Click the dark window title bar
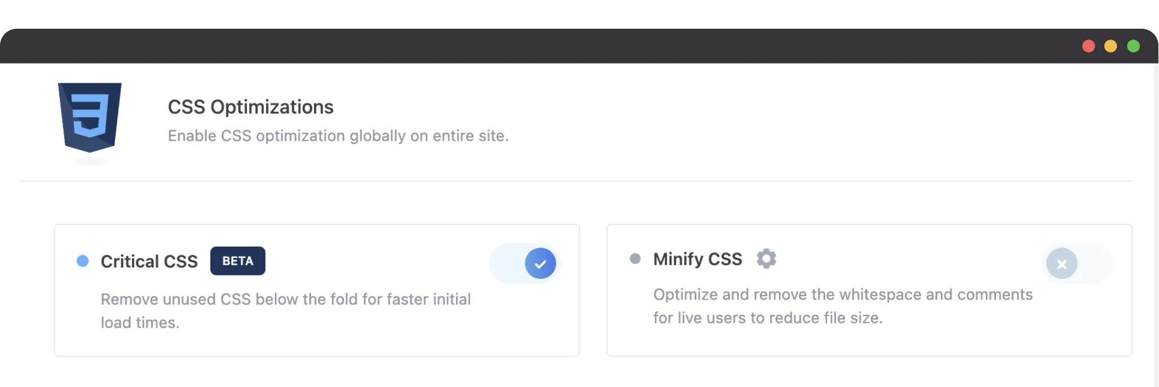 tap(579, 46)
